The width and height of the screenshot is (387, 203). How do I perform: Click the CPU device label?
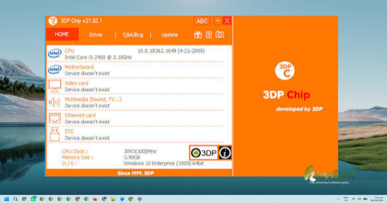point(70,51)
